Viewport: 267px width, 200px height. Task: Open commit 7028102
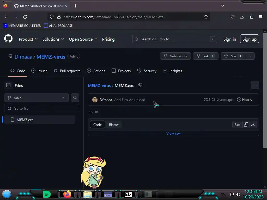tap(209, 100)
